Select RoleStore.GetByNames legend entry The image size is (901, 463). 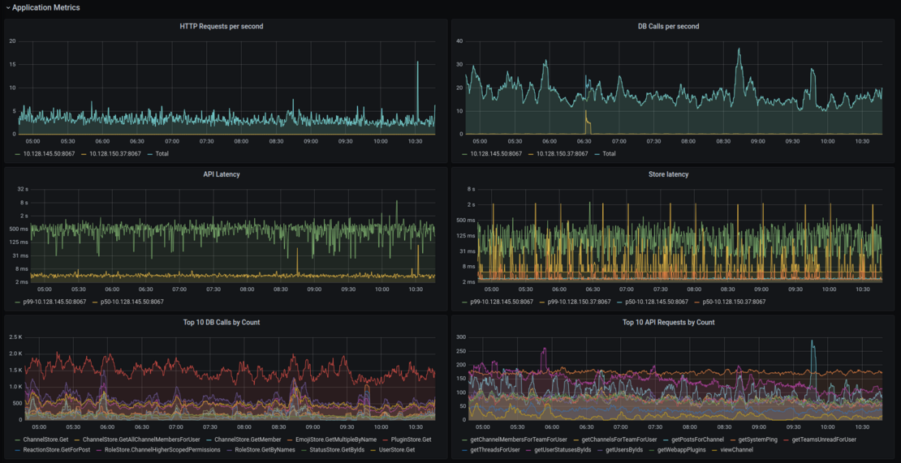(265, 450)
